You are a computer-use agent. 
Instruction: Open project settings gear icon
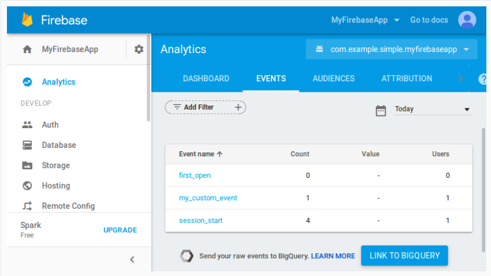pyautogui.click(x=139, y=49)
